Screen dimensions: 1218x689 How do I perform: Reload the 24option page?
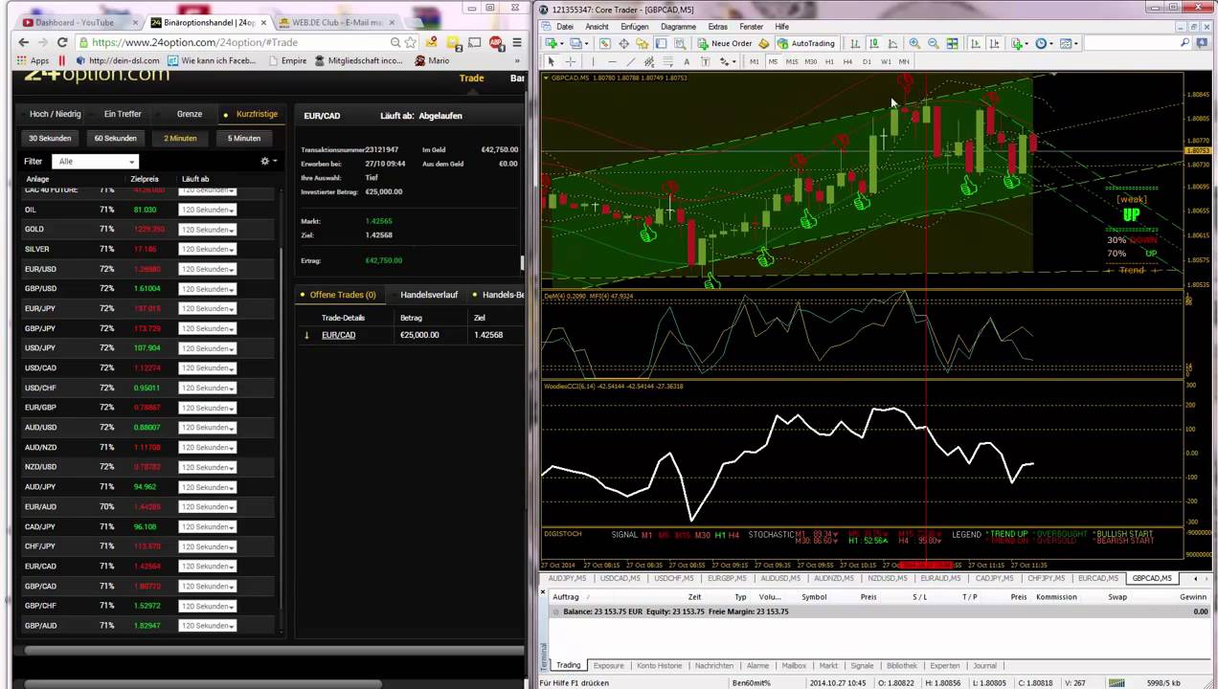(62, 42)
